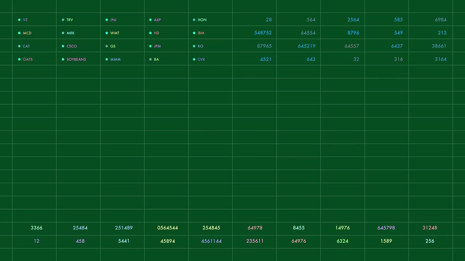Click the value 6437

pyautogui.click(x=397, y=46)
